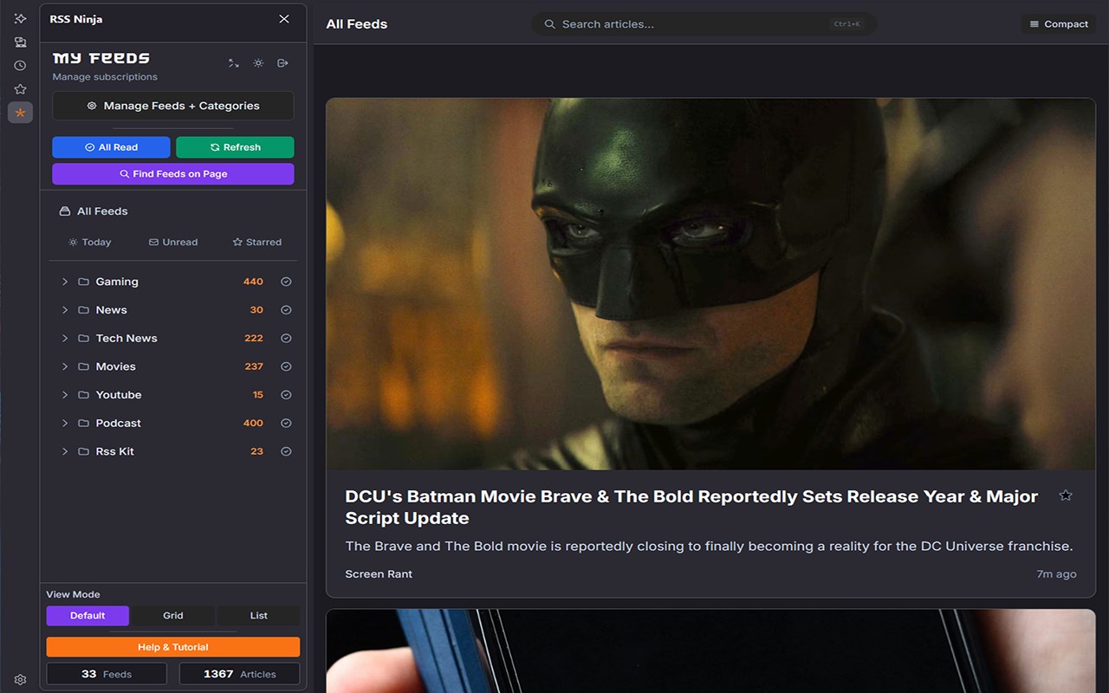The image size is (1109, 693).
Task: Click the Movies unread count 237
Action: pyautogui.click(x=254, y=366)
